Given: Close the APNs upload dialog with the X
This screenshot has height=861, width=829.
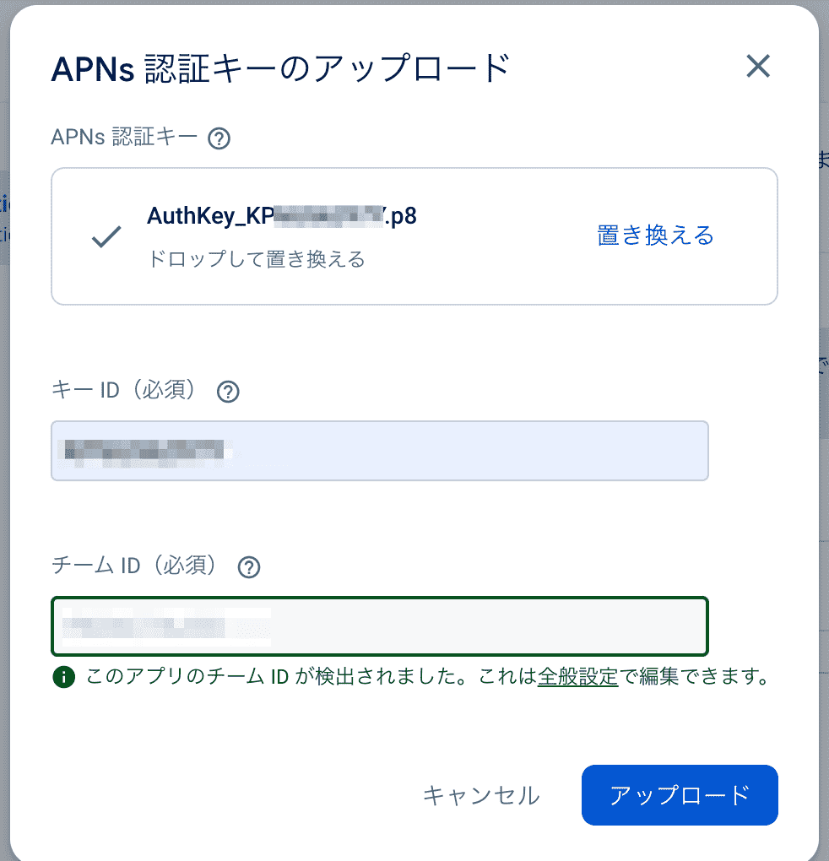Looking at the screenshot, I should (757, 67).
